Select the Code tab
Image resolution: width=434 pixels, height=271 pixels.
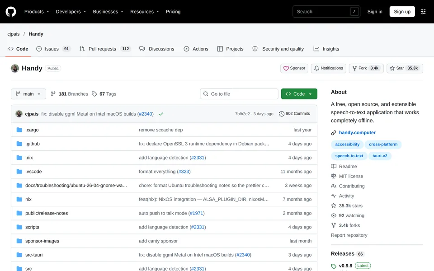point(18,49)
